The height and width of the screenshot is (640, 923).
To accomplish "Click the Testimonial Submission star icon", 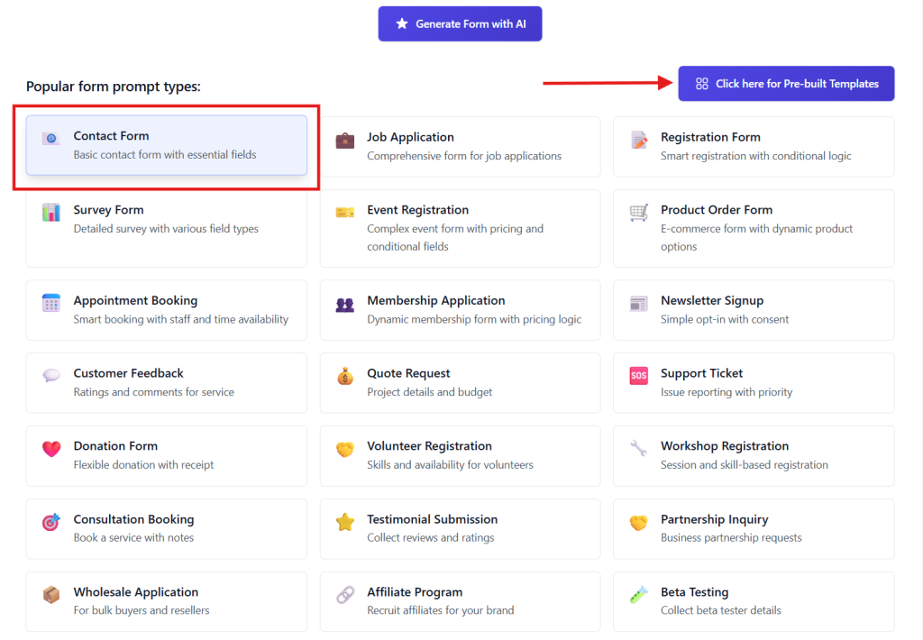I will tap(345, 522).
